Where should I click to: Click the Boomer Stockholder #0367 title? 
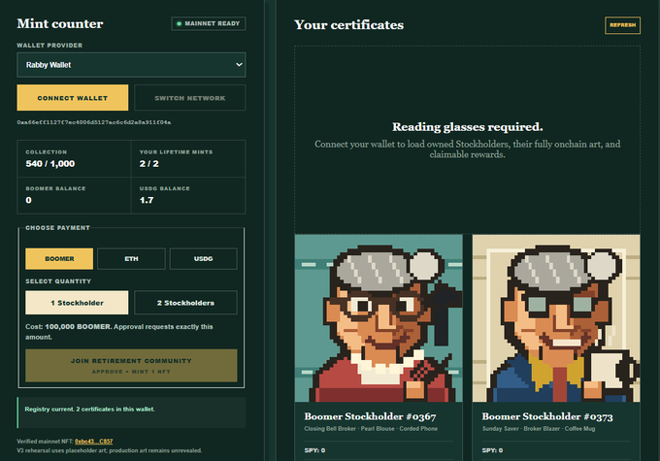pyautogui.click(x=370, y=416)
